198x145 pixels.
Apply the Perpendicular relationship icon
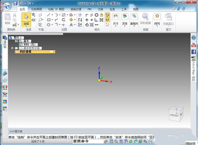pos(96,20)
